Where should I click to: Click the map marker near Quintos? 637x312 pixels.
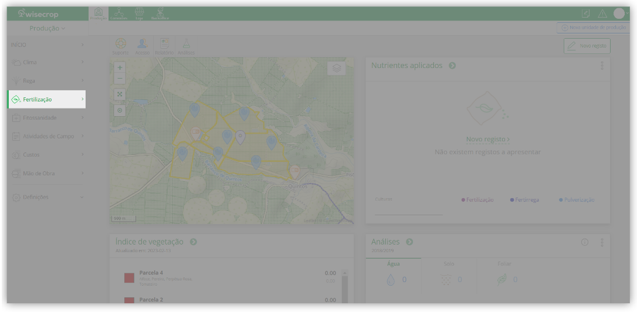pyautogui.click(x=294, y=171)
